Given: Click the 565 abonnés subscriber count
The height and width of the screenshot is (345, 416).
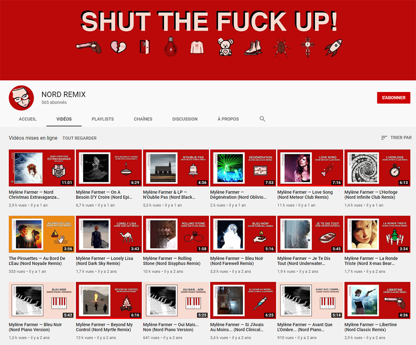Looking at the screenshot, I should coord(54,102).
